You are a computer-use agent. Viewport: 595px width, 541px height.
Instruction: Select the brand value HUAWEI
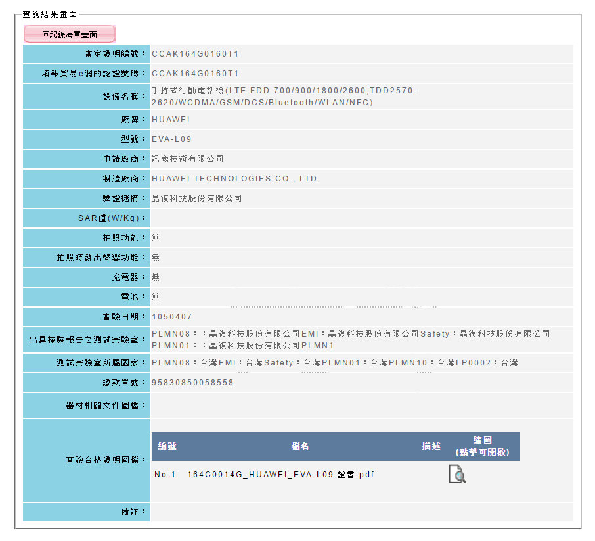click(x=171, y=120)
